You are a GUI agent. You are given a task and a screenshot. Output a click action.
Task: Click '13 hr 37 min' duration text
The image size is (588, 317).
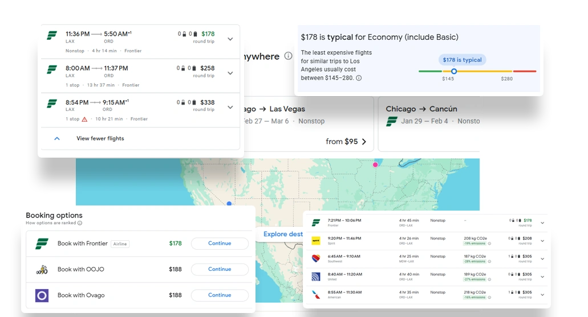click(101, 85)
